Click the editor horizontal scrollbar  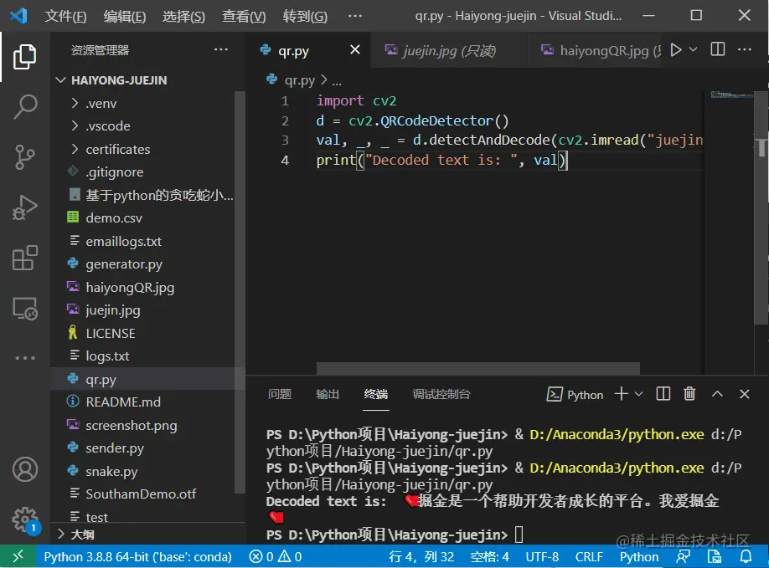point(477,368)
